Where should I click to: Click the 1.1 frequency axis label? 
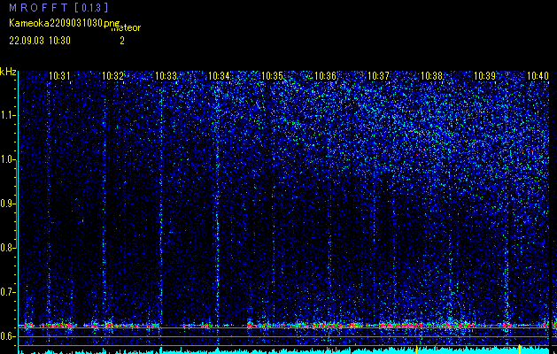pos(7,115)
